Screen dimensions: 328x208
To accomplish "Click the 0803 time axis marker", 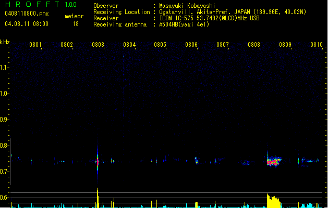I will pyautogui.click(x=98, y=45).
